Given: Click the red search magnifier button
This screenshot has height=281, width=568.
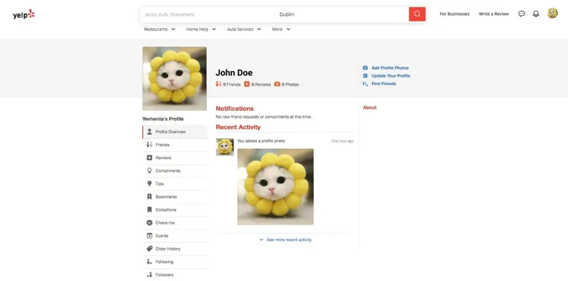Looking at the screenshot, I should pyautogui.click(x=417, y=14).
